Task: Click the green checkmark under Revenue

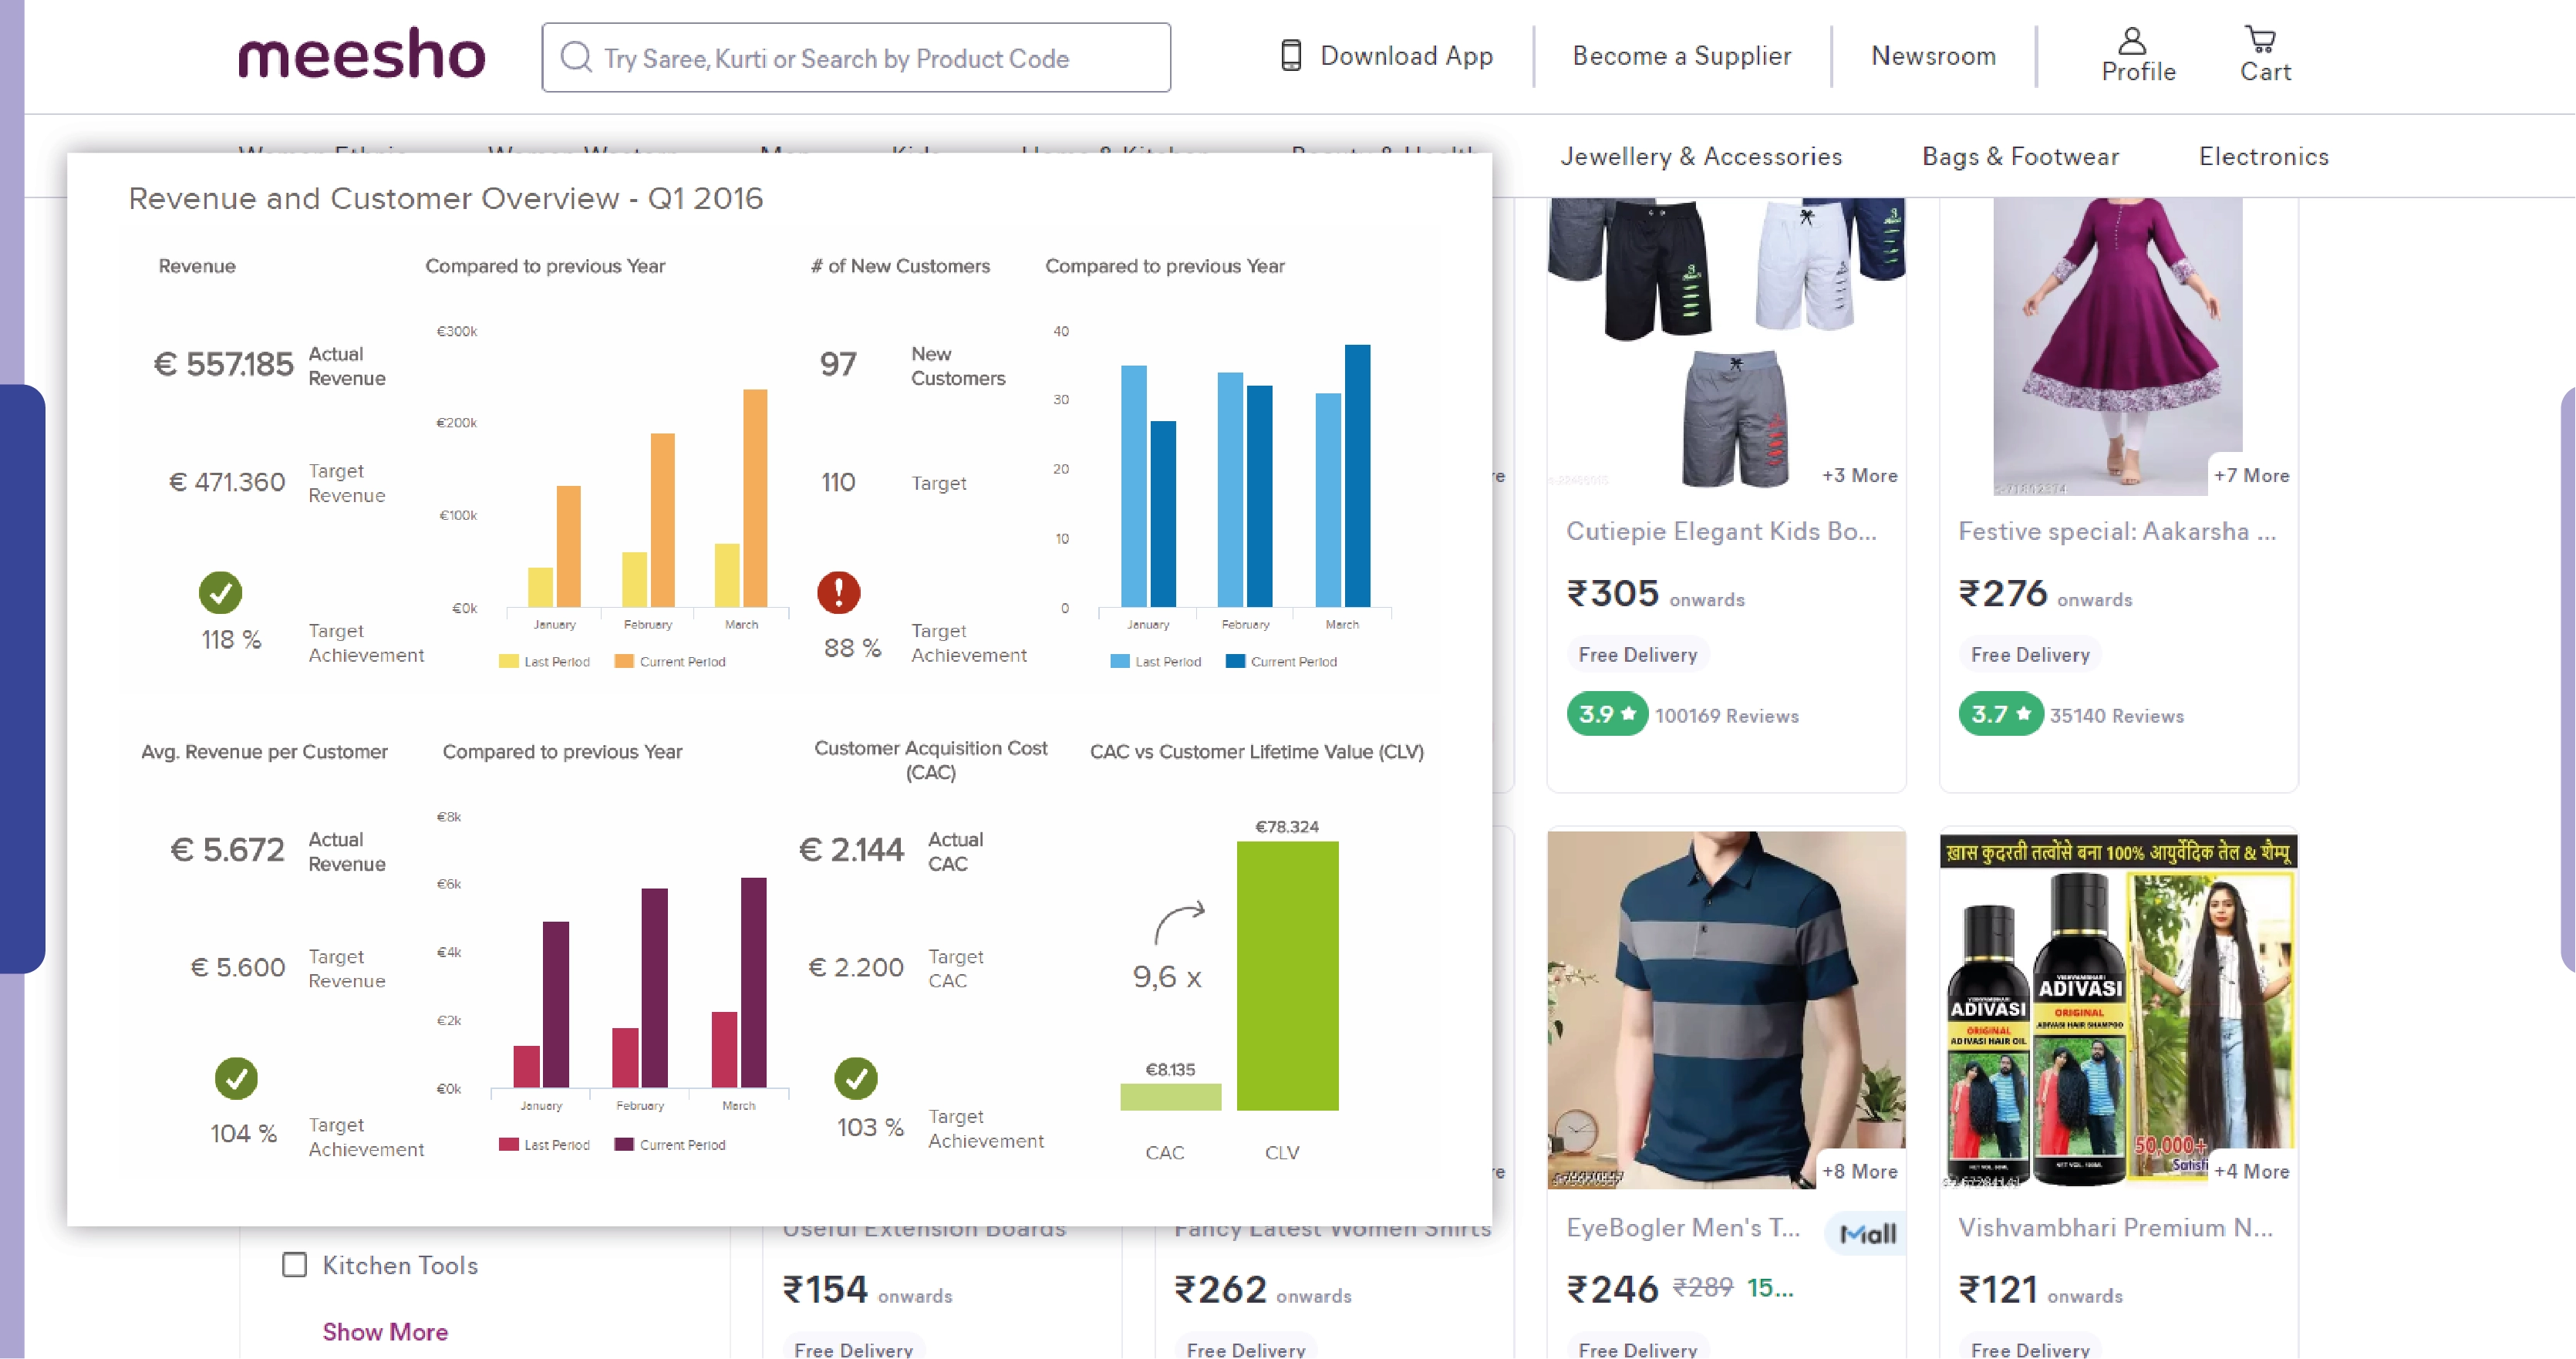Action: pyautogui.click(x=222, y=593)
